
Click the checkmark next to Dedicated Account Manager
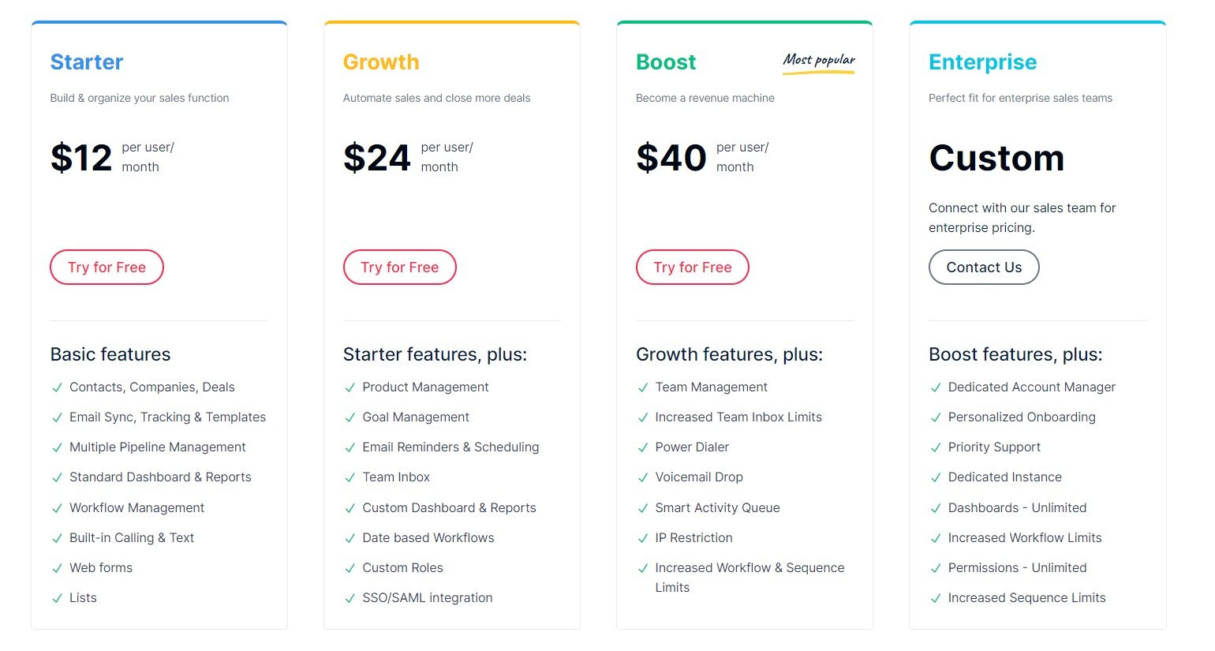tap(935, 387)
